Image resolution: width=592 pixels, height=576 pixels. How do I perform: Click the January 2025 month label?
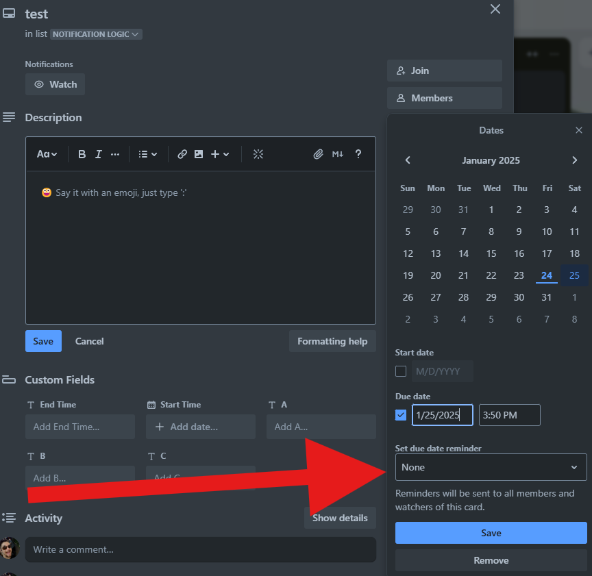click(491, 160)
